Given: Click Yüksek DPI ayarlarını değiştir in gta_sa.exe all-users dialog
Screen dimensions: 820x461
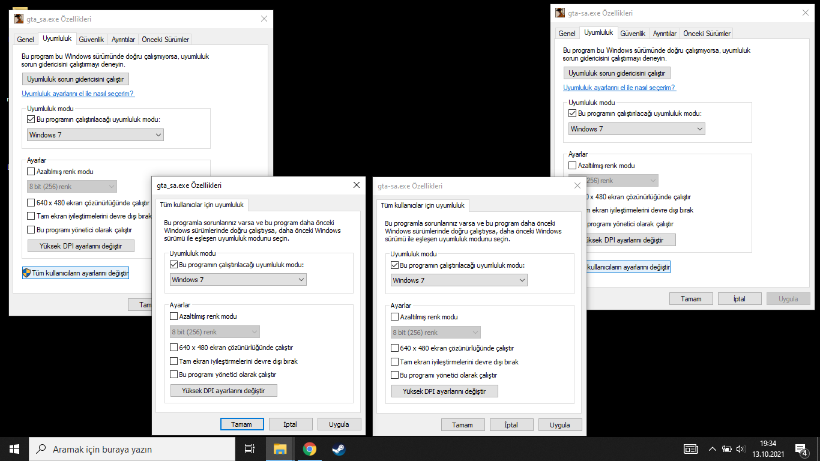Looking at the screenshot, I should pos(224,391).
